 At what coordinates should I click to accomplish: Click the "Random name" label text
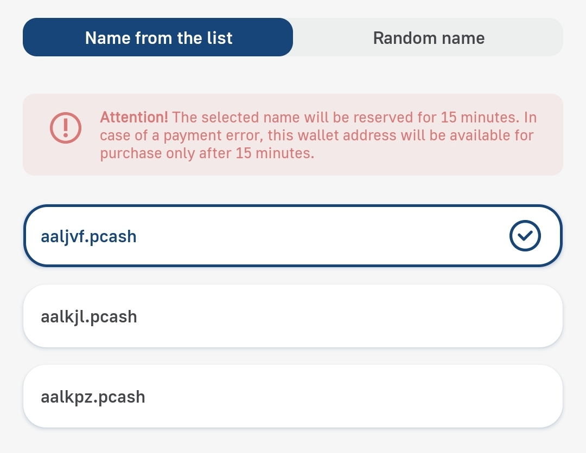click(429, 38)
